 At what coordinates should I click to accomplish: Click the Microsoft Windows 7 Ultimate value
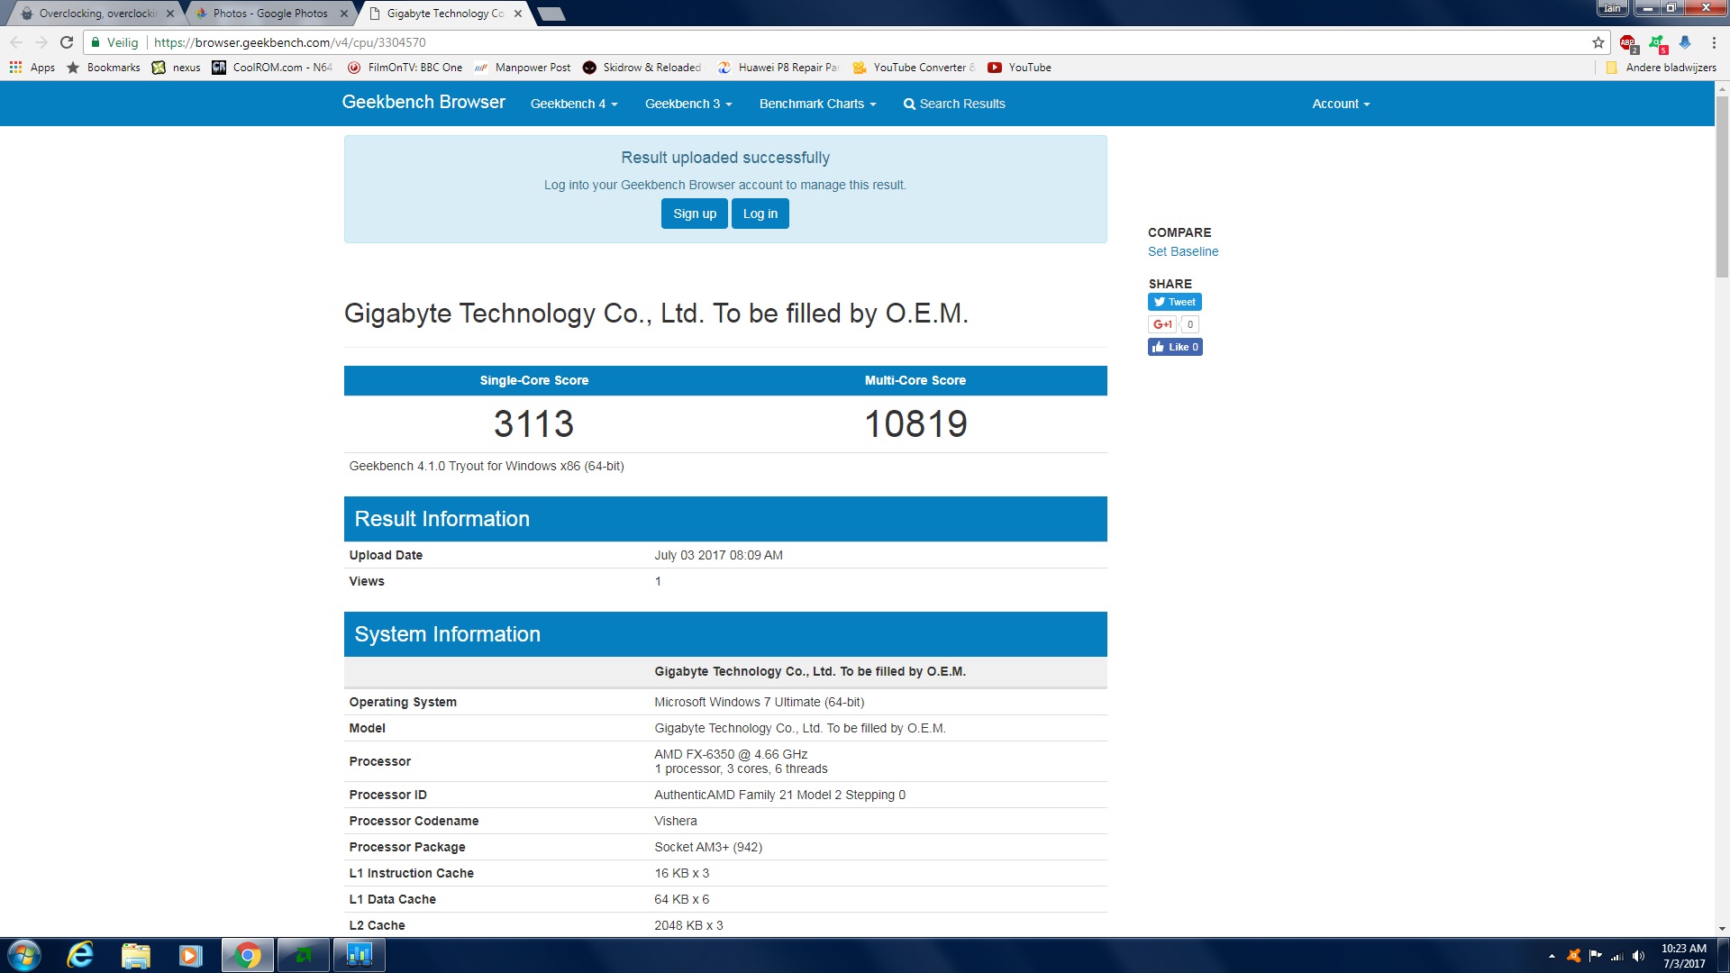[759, 702]
